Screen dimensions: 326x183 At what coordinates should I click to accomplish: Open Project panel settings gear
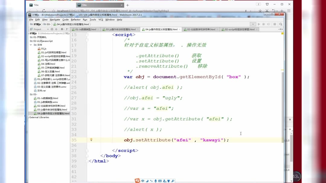click(x=62, y=29)
